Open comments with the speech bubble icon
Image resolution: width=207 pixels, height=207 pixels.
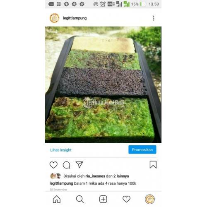[x=67, y=165]
